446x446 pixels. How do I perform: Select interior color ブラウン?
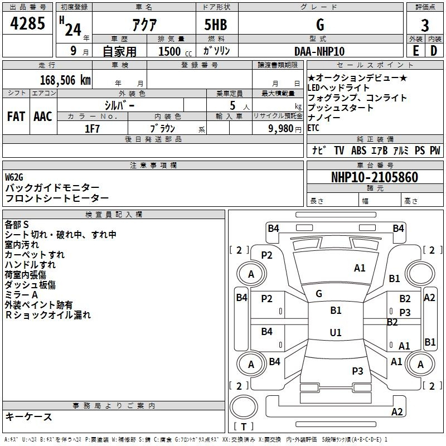point(162,129)
